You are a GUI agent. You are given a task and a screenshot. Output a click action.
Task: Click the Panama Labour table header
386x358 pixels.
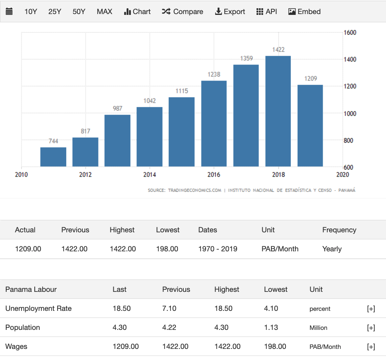point(31,289)
